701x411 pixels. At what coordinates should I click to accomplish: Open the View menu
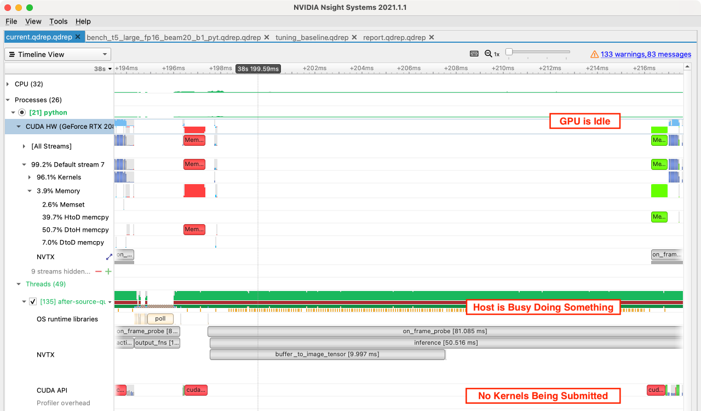click(x=33, y=21)
